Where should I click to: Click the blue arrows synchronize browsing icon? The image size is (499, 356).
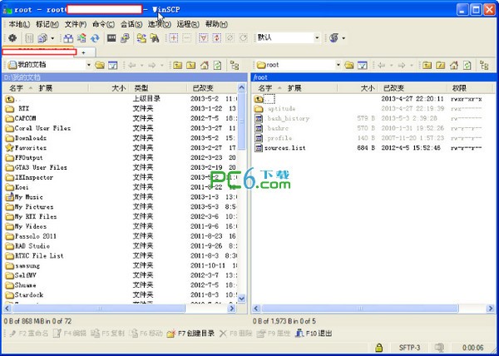(95, 38)
